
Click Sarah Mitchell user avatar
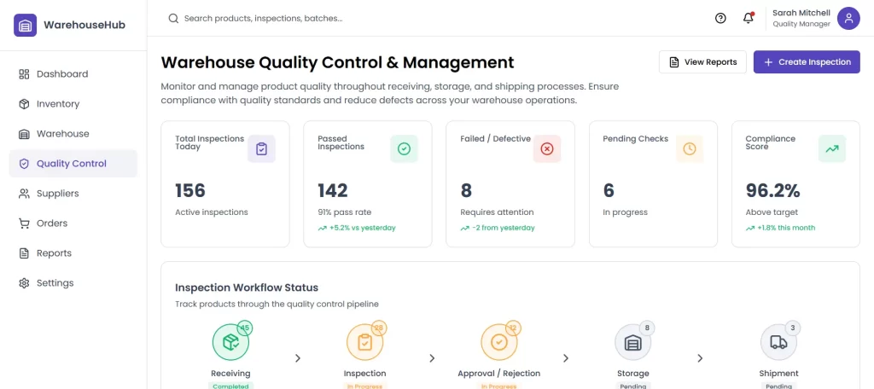pos(848,19)
